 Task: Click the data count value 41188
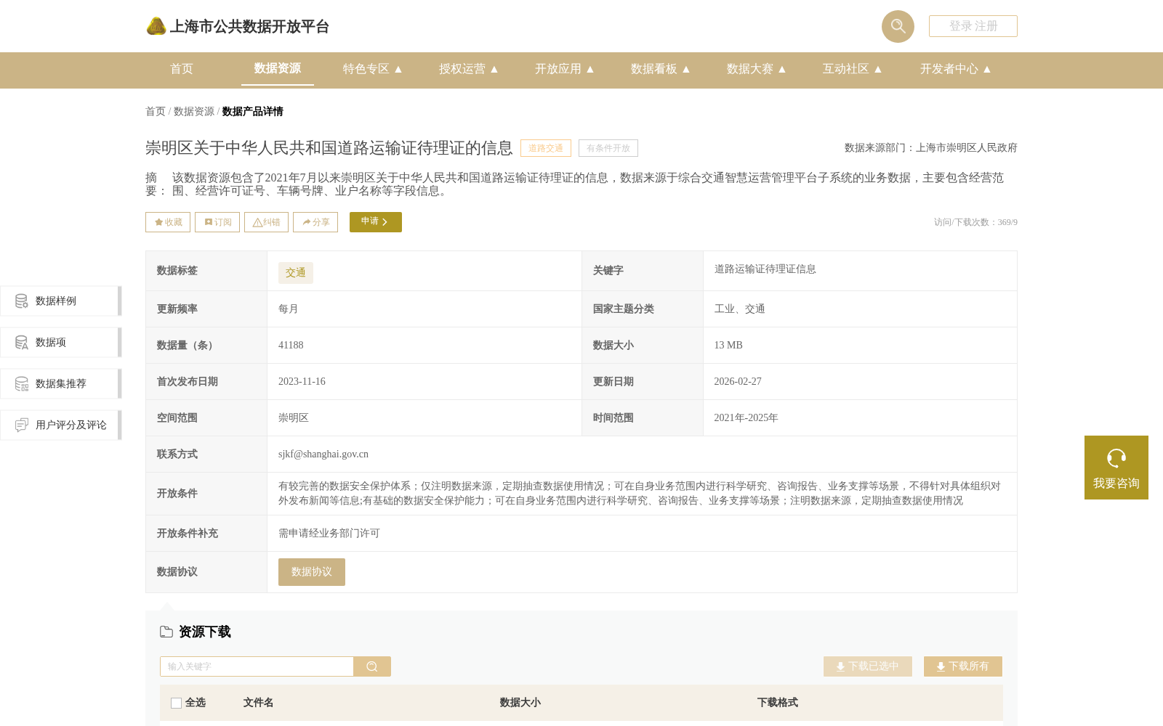(291, 346)
